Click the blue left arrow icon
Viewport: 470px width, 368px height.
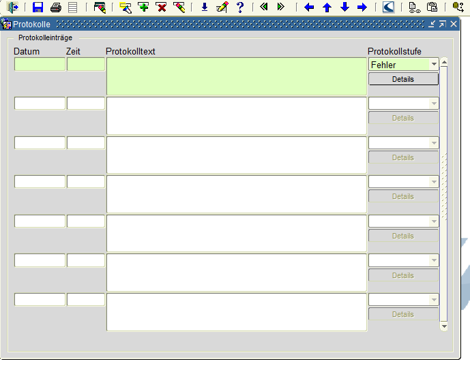point(309,7)
